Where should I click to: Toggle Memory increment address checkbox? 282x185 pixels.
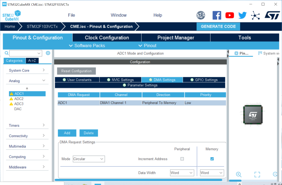[x=212, y=159]
